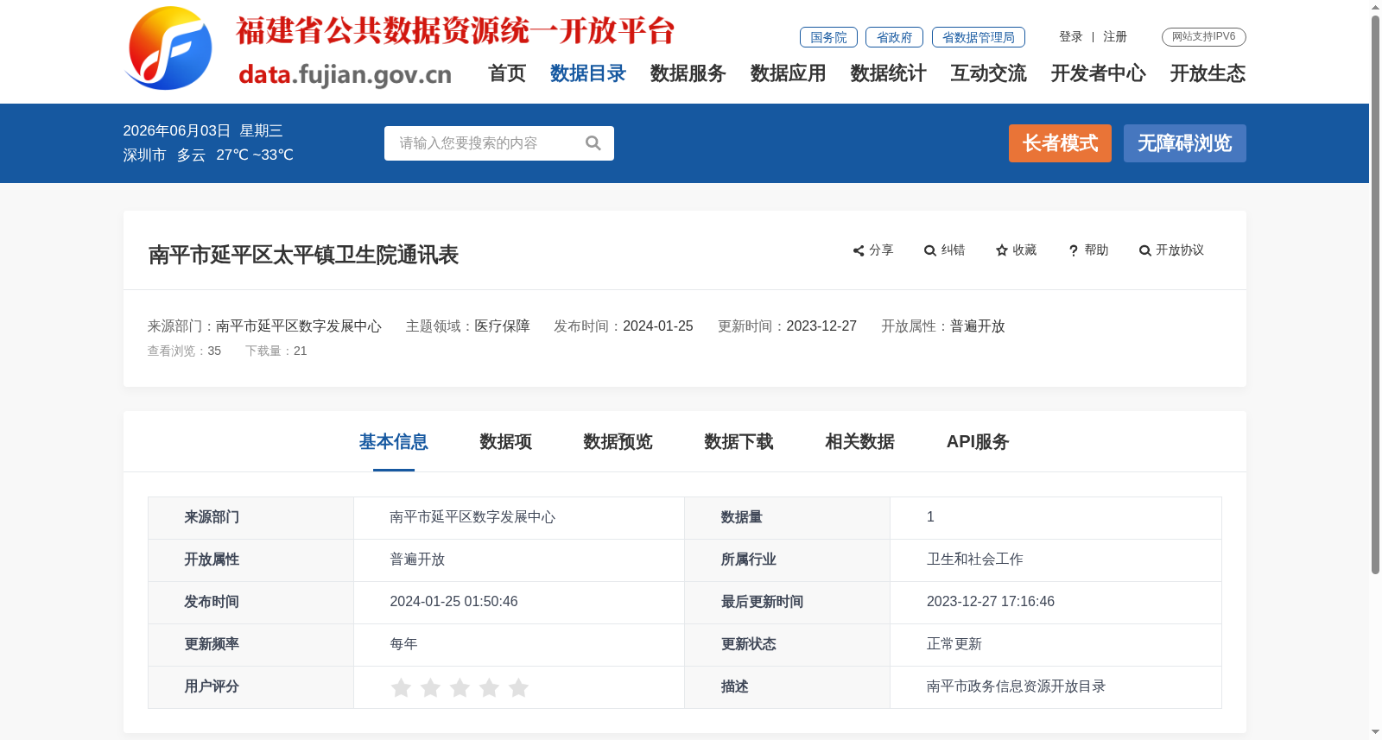Click the table cell 卫生和社会工作
The image size is (1382, 740).
click(x=975, y=560)
